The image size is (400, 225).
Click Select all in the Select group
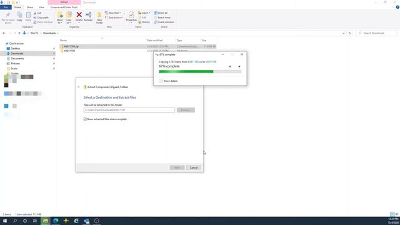[161, 12]
